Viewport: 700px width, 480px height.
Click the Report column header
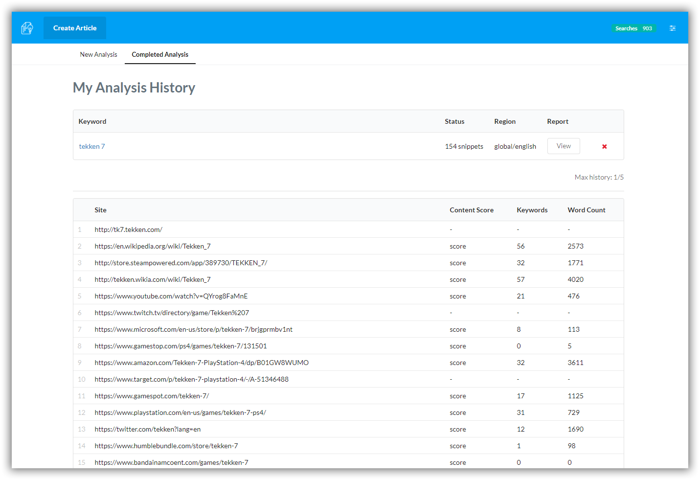[x=558, y=121]
